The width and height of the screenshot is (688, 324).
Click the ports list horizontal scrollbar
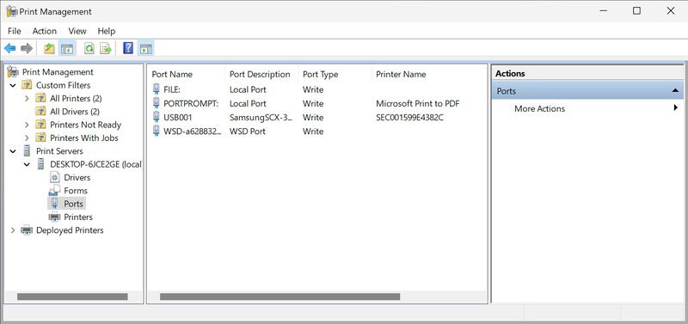[x=280, y=296]
